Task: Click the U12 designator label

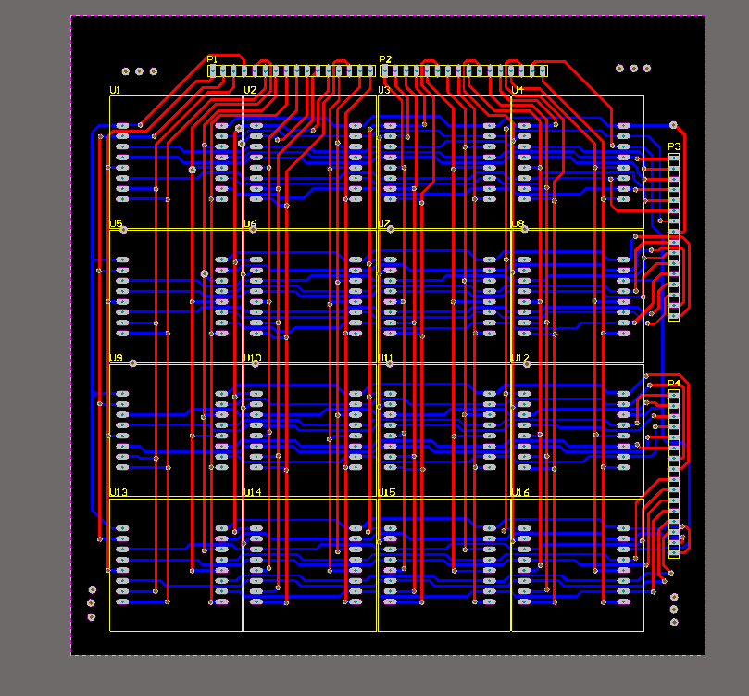Action: coord(520,358)
